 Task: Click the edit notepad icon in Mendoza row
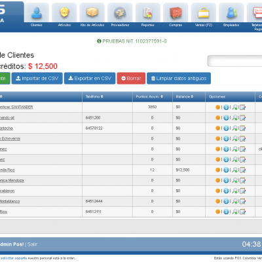click(243, 180)
